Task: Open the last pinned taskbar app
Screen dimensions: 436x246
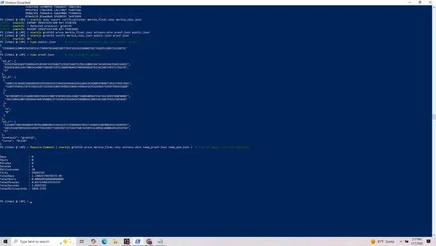Action: tap(160, 242)
